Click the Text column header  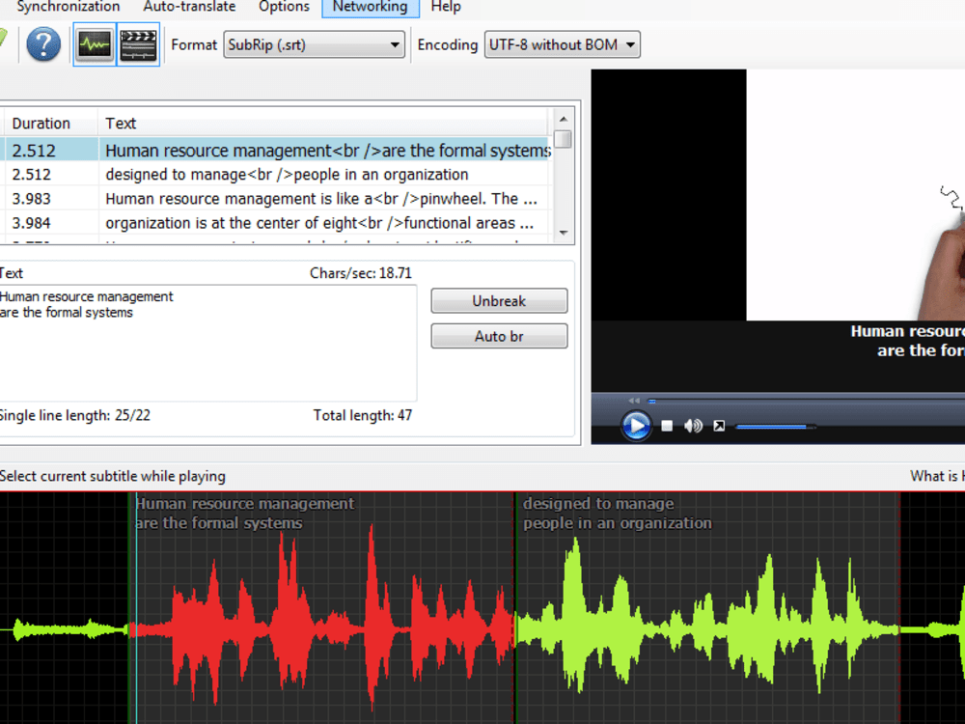[x=322, y=124]
